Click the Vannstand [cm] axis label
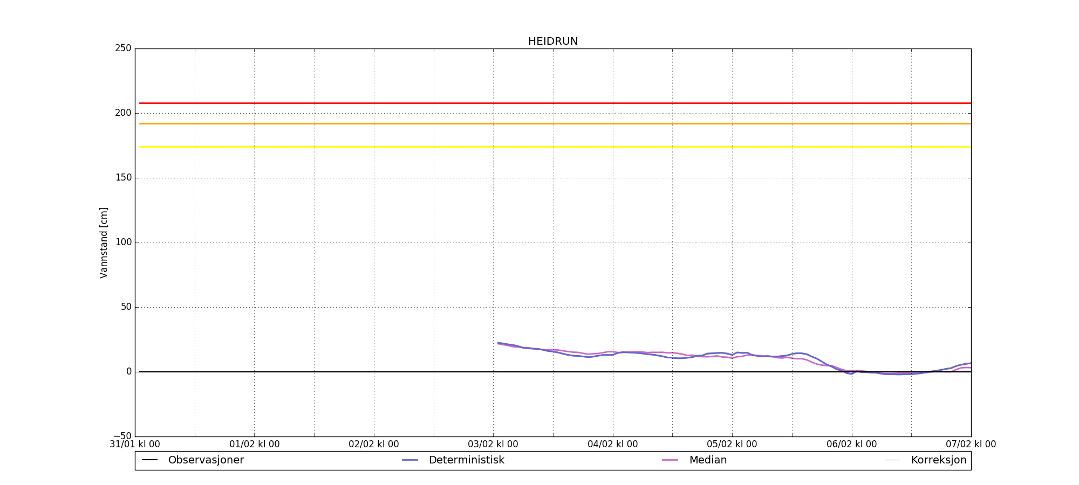Screen dimensions: 1079x485 (104, 242)
